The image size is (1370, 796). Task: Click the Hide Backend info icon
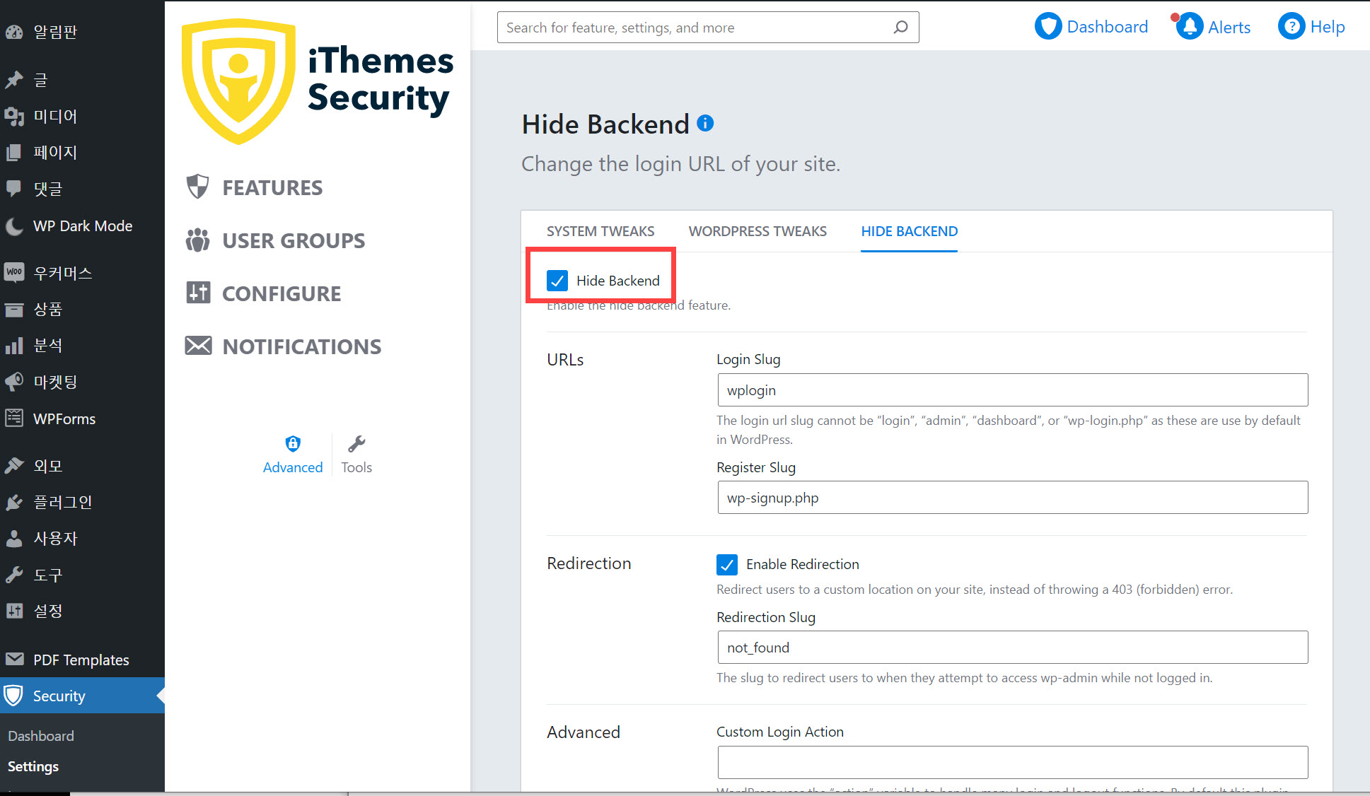(705, 123)
